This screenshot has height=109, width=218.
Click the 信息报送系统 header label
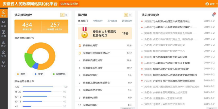69,4
